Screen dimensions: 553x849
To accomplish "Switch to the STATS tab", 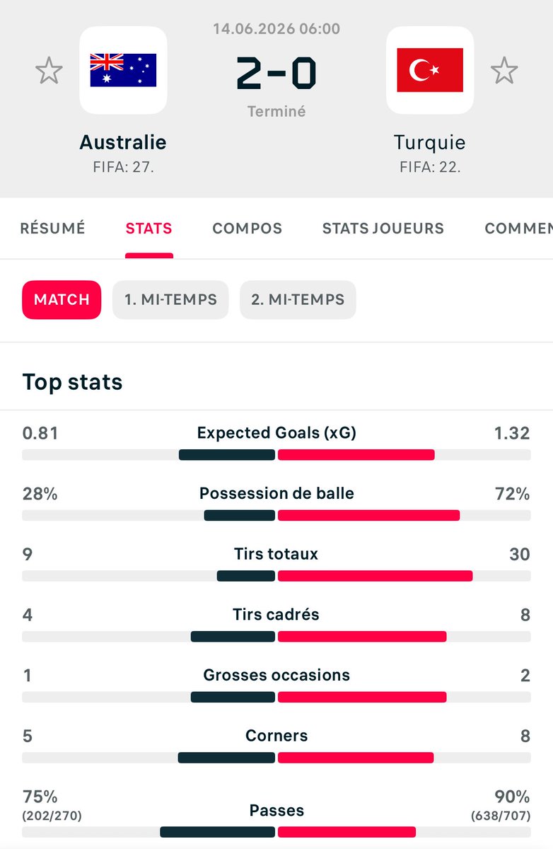I will [149, 228].
